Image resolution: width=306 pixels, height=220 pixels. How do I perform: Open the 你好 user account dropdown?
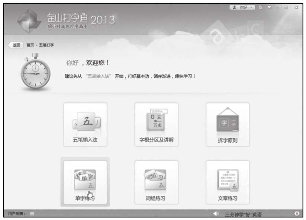click(242, 7)
